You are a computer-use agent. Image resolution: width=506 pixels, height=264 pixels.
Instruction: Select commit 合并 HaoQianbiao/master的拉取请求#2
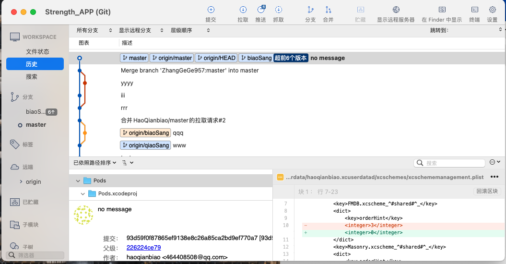[x=173, y=120]
